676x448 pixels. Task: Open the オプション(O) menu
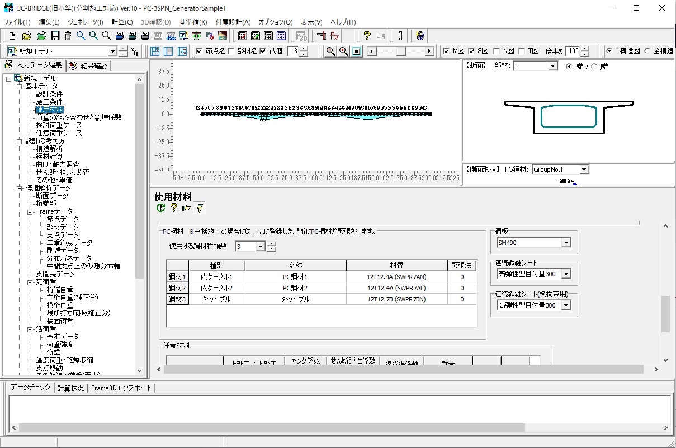(276, 22)
